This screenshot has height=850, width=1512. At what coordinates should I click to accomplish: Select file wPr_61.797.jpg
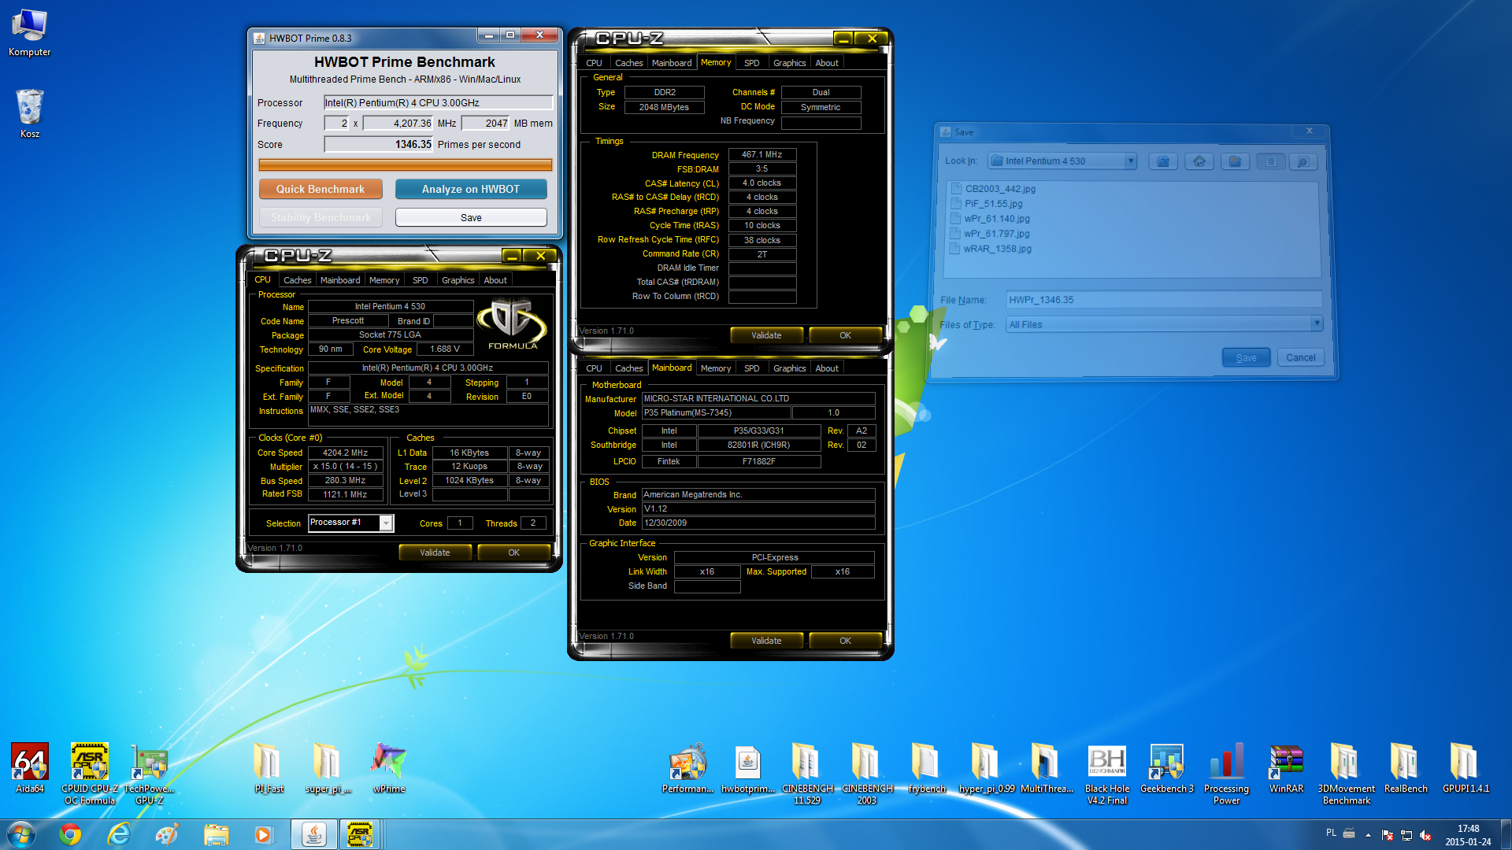pos(991,234)
